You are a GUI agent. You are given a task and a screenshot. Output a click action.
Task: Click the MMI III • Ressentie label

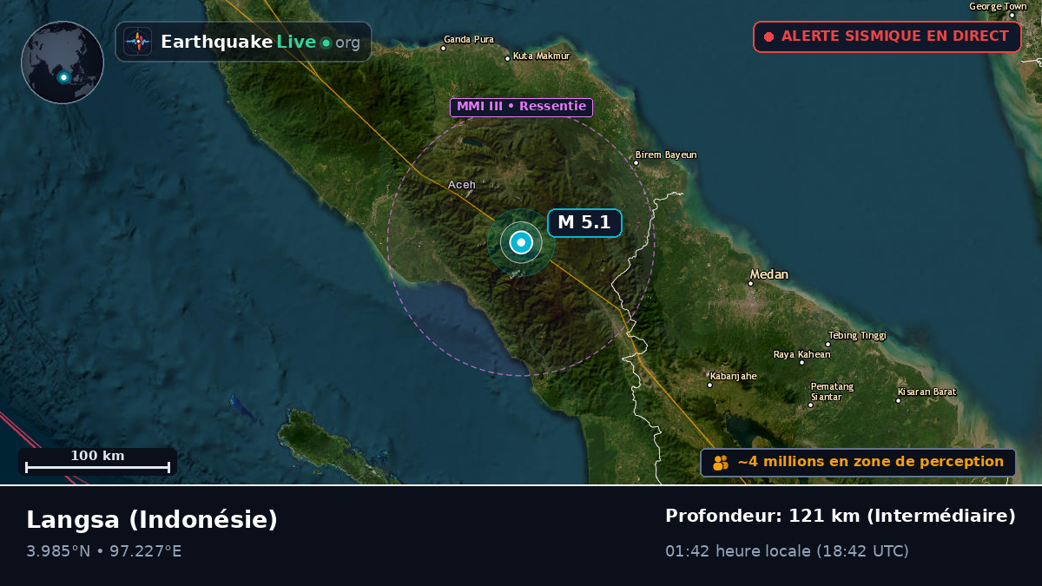click(521, 107)
